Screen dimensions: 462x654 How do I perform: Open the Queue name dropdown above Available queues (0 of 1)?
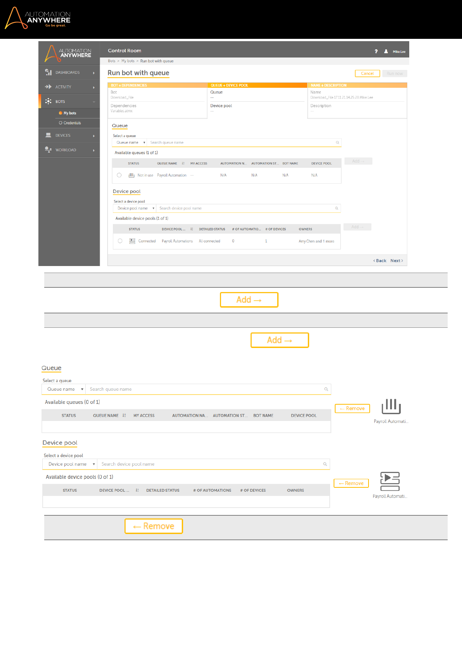[x=64, y=389]
